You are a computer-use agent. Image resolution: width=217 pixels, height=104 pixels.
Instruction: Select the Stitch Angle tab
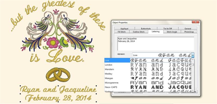point(172,32)
